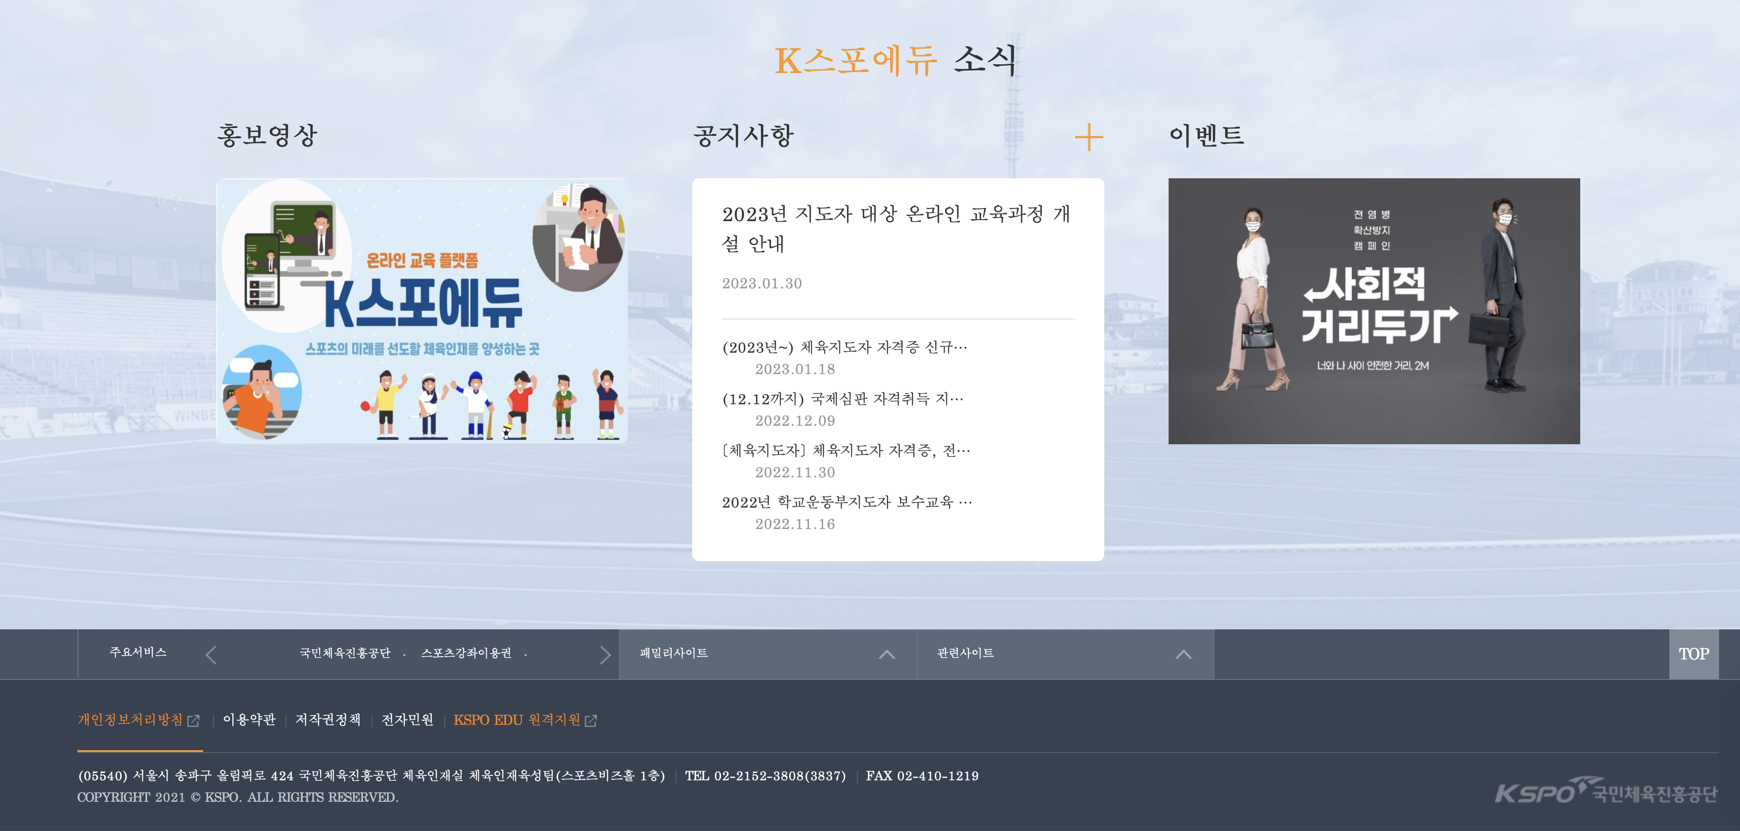Click external link icon next to KSPO EDU 원격지원
Viewport: 1740px width, 831px height.
[591, 721]
